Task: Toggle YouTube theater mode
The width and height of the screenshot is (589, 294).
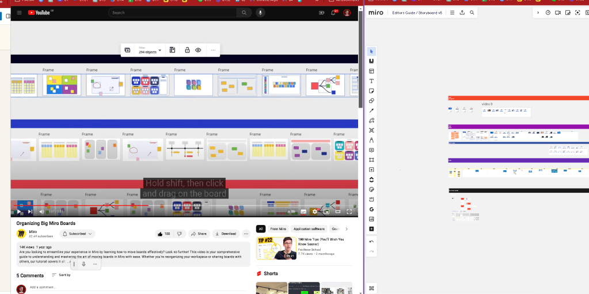Action: 338,212
